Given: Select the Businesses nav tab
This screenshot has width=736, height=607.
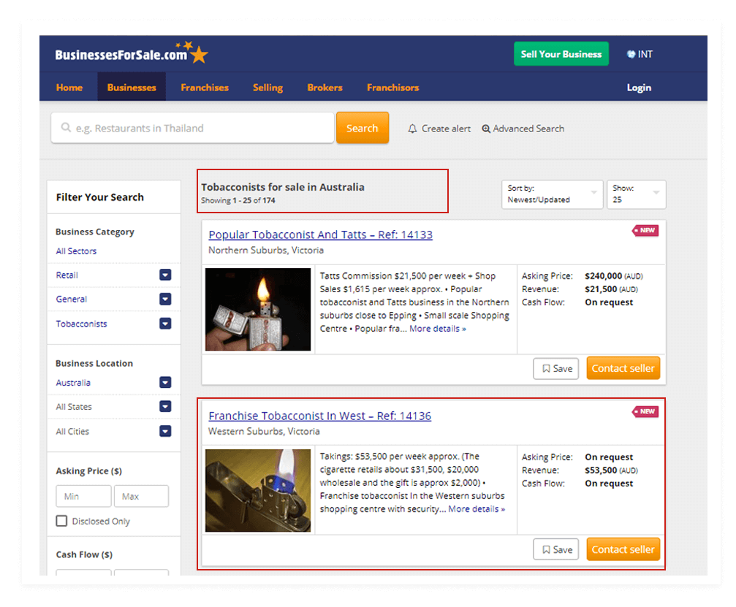Looking at the screenshot, I should tap(132, 88).
